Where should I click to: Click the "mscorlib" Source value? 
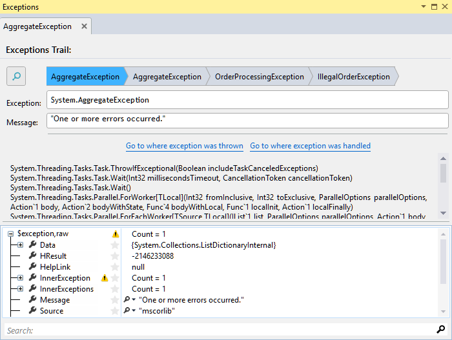[157, 310]
